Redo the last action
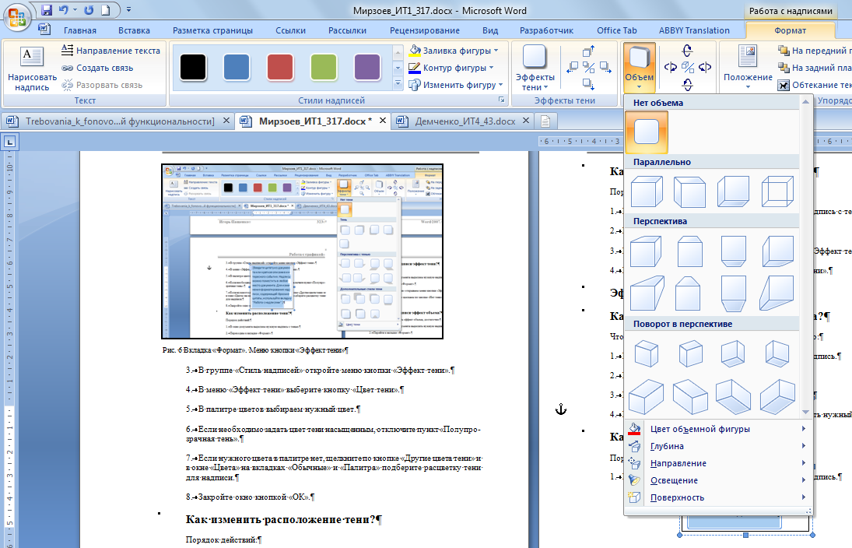Screen dimensions: 852x548 (x=89, y=10)
